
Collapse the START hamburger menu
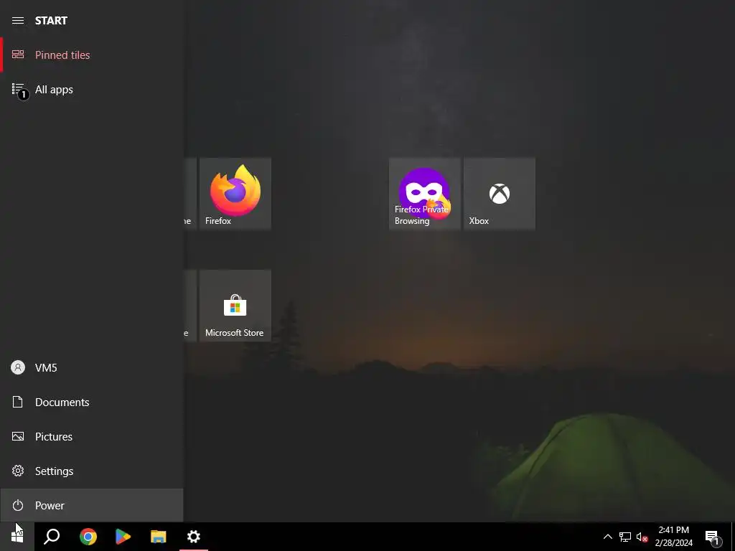coord(18,21)
